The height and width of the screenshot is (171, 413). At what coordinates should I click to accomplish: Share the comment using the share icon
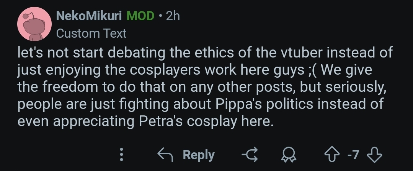click(x=250, y=155)
